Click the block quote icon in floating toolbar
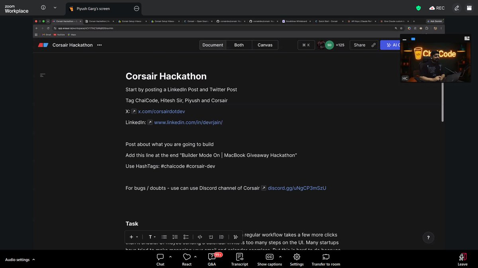Viewport: 478px width, 268px height. pos(222,237)
